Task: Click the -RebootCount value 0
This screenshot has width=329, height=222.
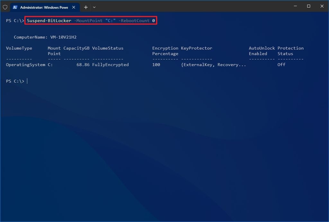Action: (153, 21)
